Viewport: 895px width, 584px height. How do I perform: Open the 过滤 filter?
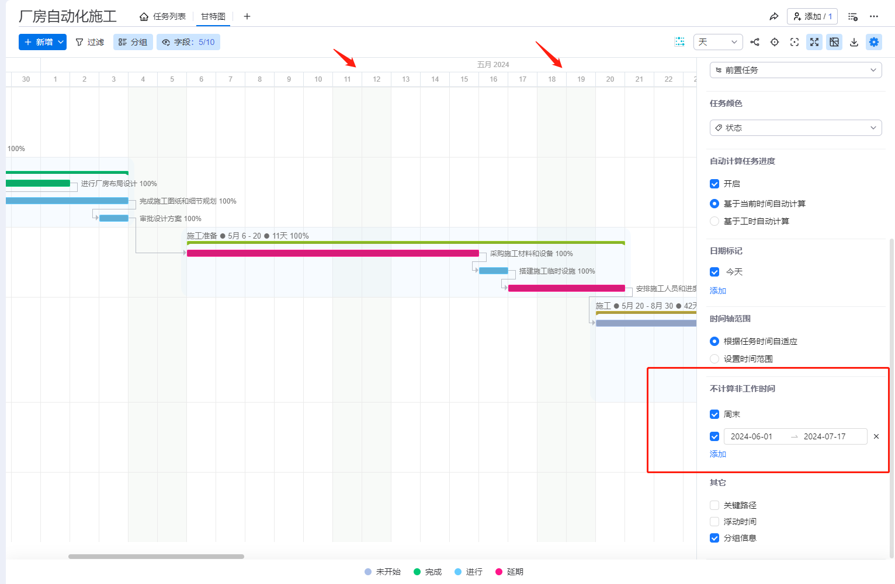click(x=90, y=42)
